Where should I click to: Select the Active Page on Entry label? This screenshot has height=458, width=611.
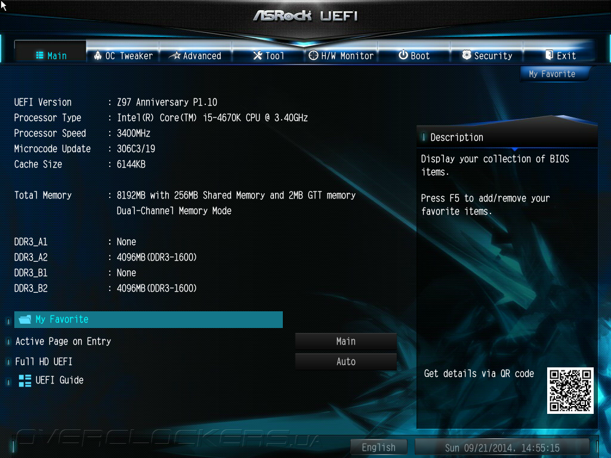63,342
